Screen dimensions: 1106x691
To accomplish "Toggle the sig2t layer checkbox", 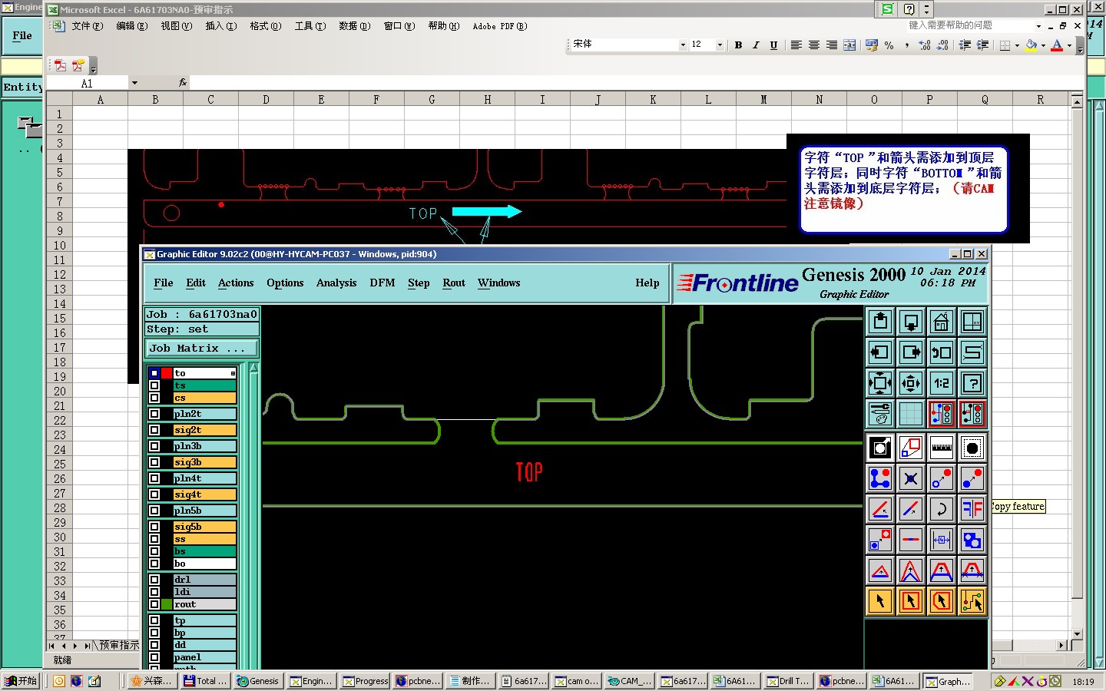I will click(154, 430).
